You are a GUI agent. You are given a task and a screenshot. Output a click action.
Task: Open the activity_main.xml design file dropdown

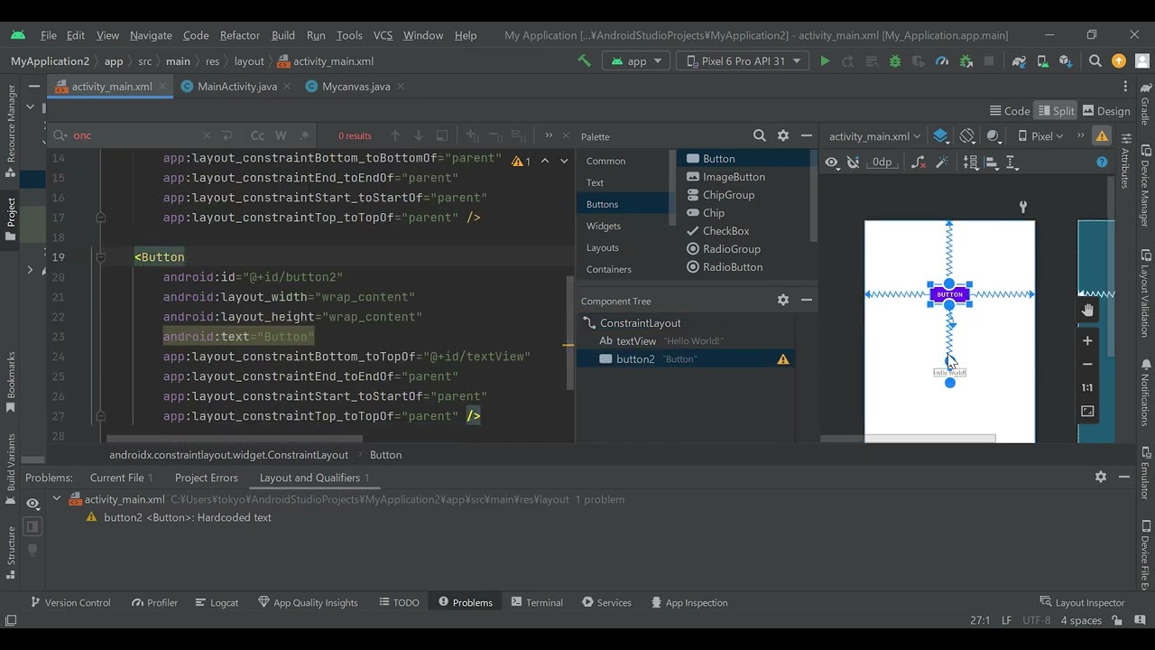coord(874,136)
